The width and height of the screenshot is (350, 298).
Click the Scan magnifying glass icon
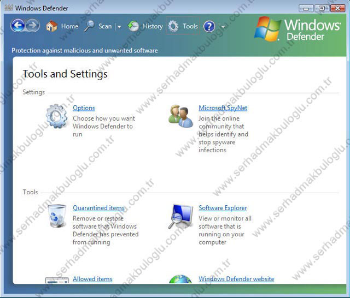pos(90,26)
